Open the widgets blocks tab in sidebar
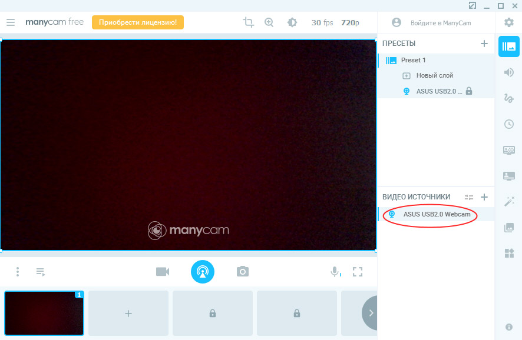The image size is (522, 340). (x=508, y=254)
